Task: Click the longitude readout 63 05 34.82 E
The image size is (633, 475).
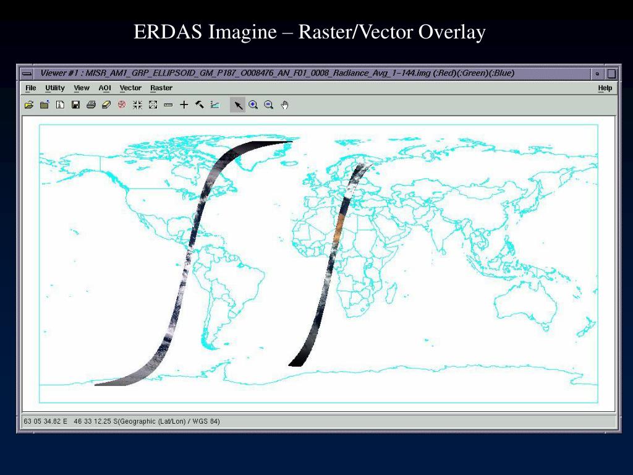Action: [x=46, y=421]
